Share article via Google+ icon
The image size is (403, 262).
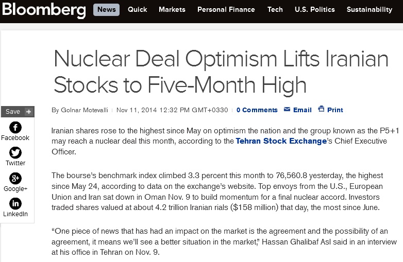point(15,178)
